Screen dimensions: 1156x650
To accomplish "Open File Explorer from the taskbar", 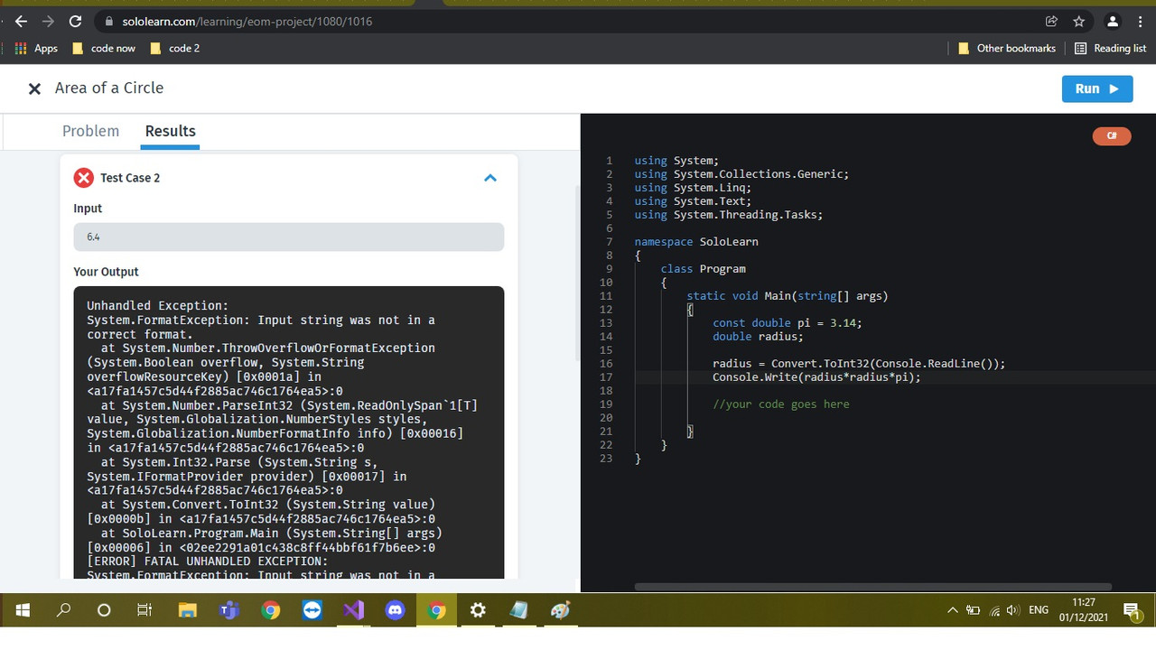I will [x=187, y=611].
